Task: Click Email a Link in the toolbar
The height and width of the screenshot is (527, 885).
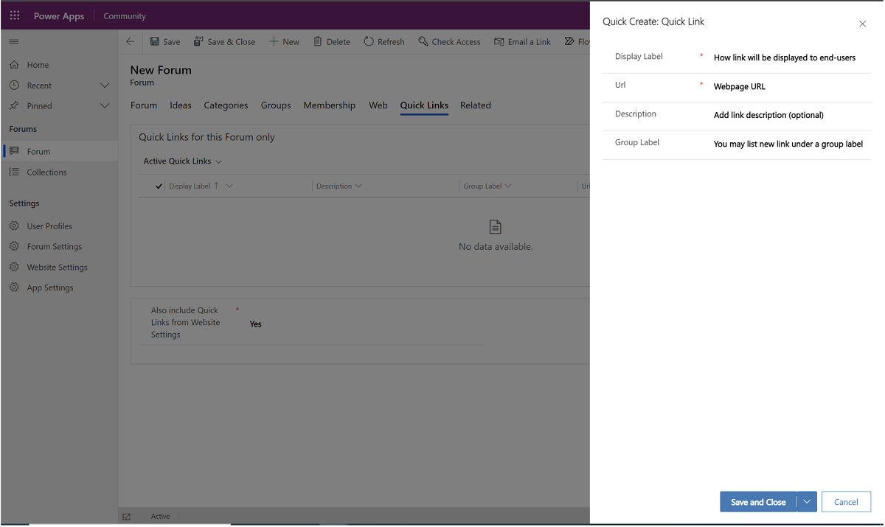Action: pyautogui.click(x=522, y=42)
